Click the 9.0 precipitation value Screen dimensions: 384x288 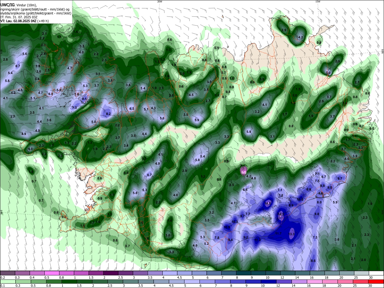[x=330, y=187]
